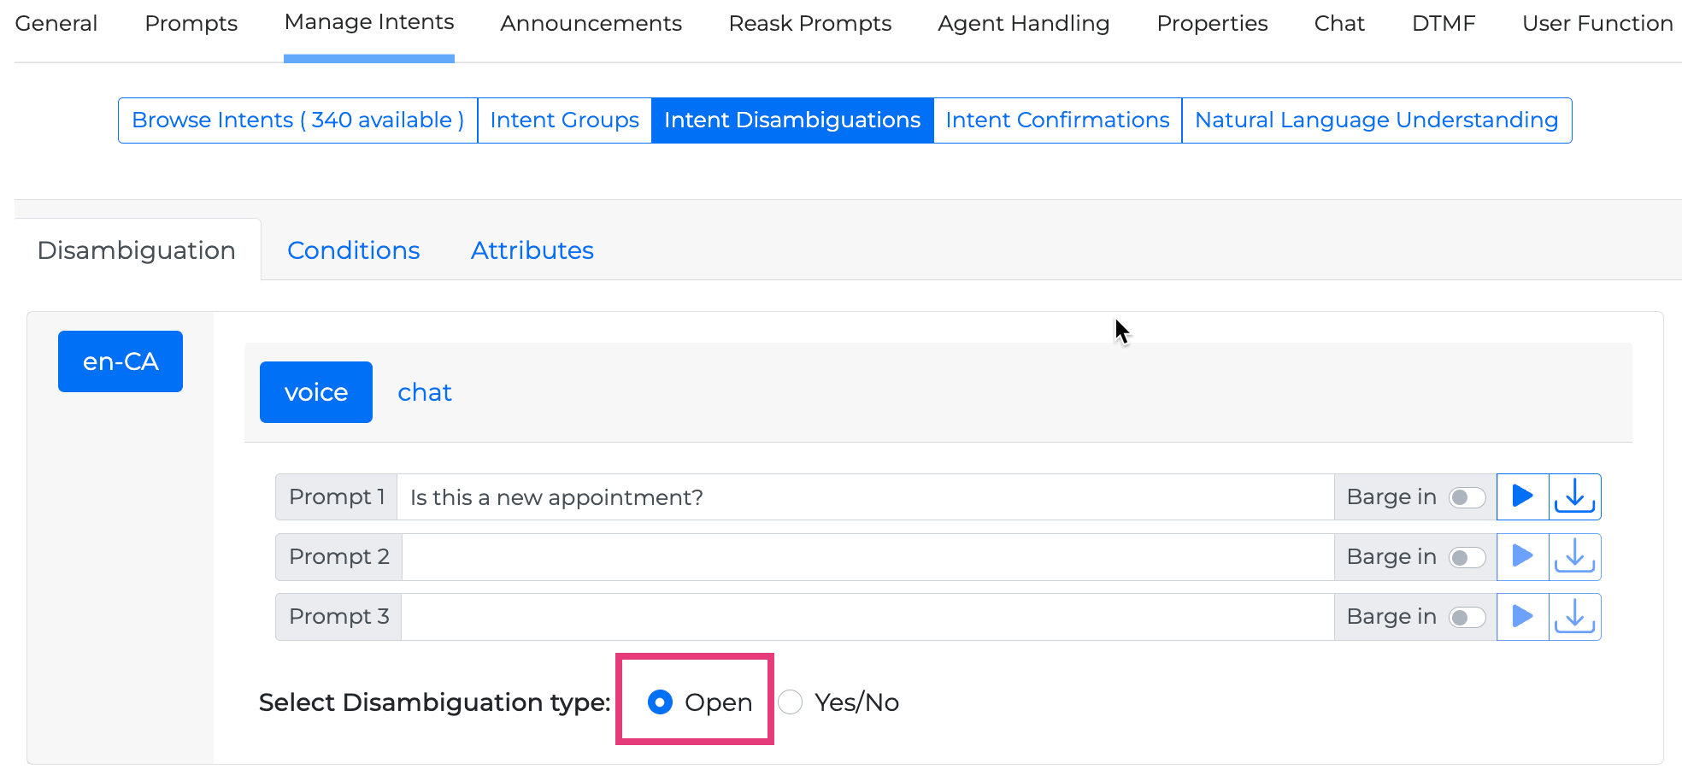Enable Barge in for Prompt 1
The image size is (1682, 781).
[1467, 497]
